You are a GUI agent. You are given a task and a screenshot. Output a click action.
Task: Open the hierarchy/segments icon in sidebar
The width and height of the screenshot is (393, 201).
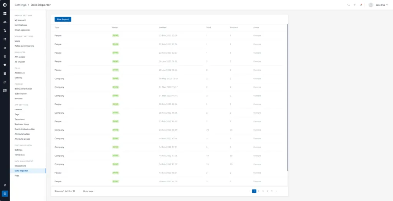pos(5,31)
